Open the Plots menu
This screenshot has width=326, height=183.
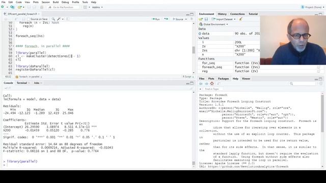36,2
